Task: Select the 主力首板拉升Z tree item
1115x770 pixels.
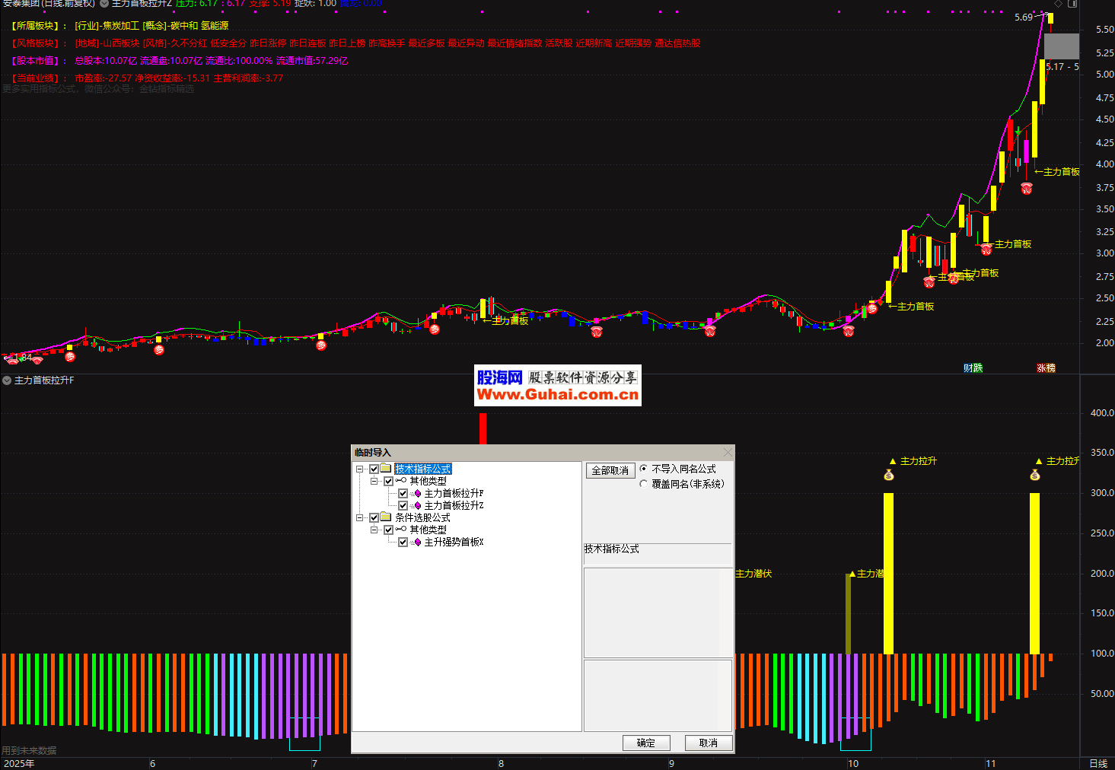Action: click(x=454, y=506)
